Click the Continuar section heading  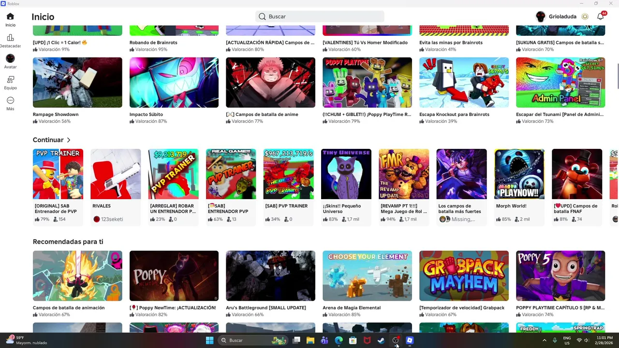pos(48,140)
